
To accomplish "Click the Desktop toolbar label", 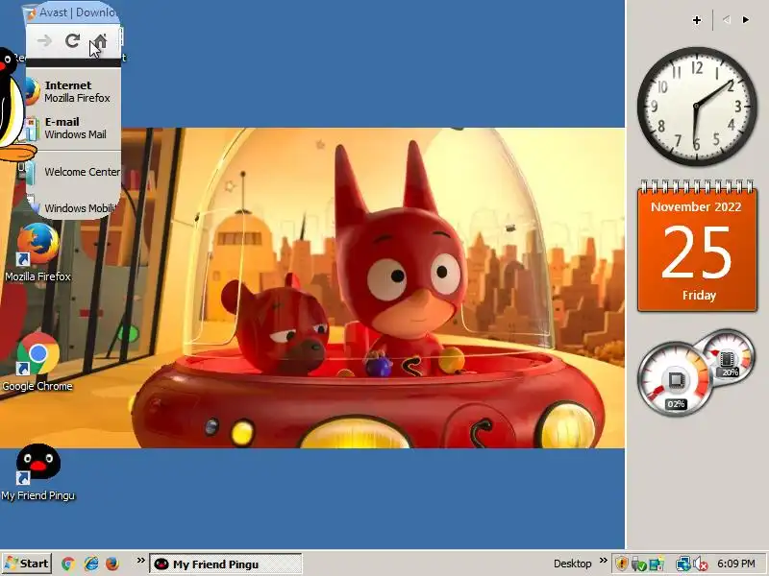I will pos(572,564).
